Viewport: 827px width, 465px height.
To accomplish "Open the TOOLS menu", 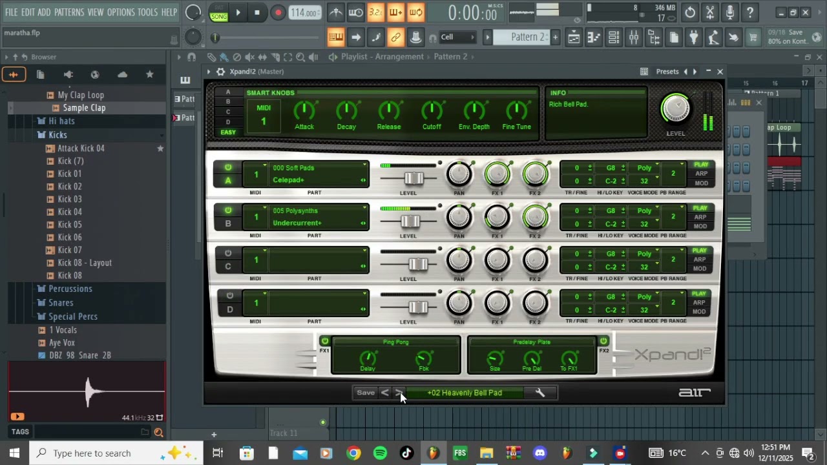I will pyautogui.click(x=148, y=12).
